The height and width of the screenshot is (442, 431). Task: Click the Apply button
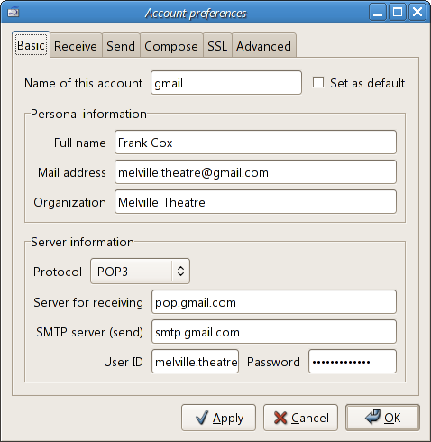coord(218,418)
